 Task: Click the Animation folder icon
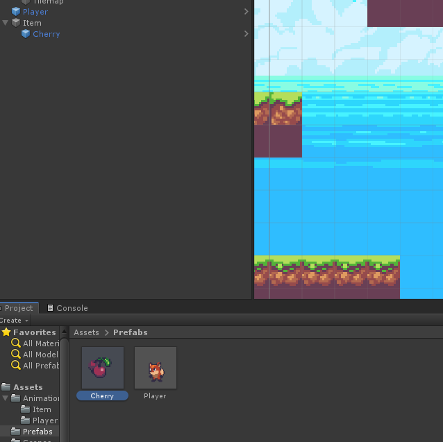pos(15,398)
